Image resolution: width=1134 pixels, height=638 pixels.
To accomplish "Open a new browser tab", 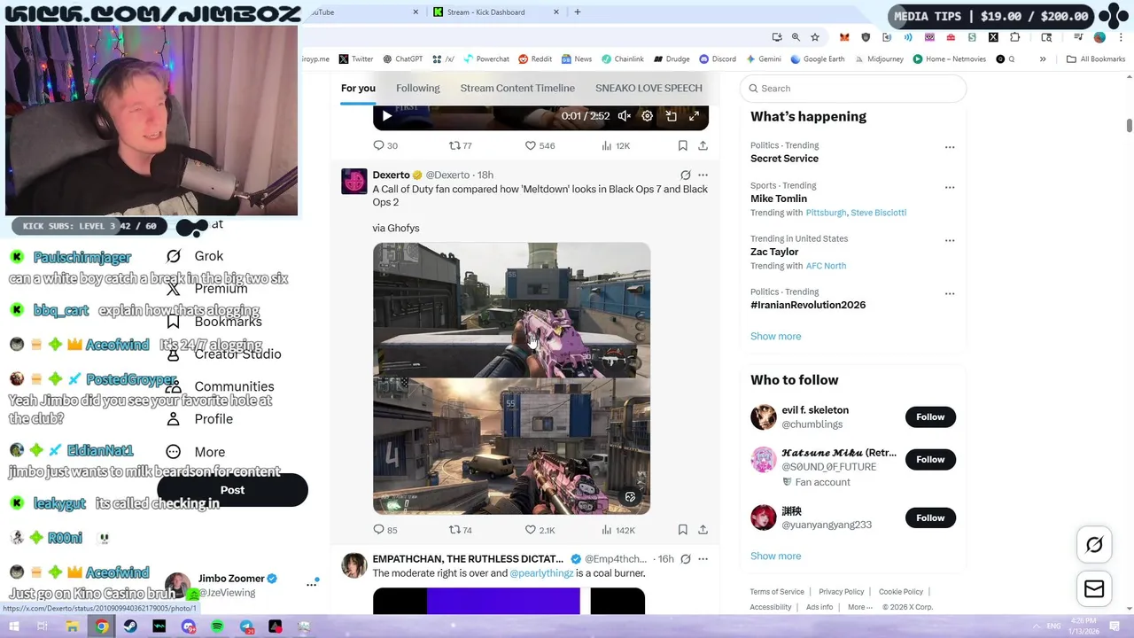I will 577,12.
